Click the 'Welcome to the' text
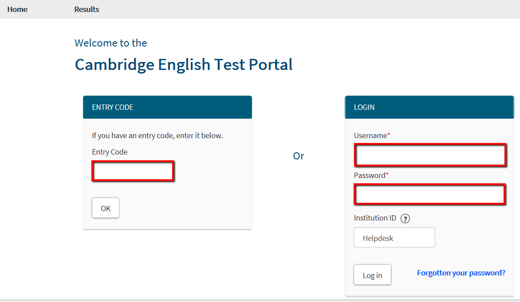Image resolution: width=520 pixels, height=302 pixels. click(x=111, y=43)
